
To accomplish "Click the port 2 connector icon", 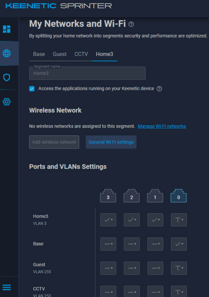I will [131, 196].
